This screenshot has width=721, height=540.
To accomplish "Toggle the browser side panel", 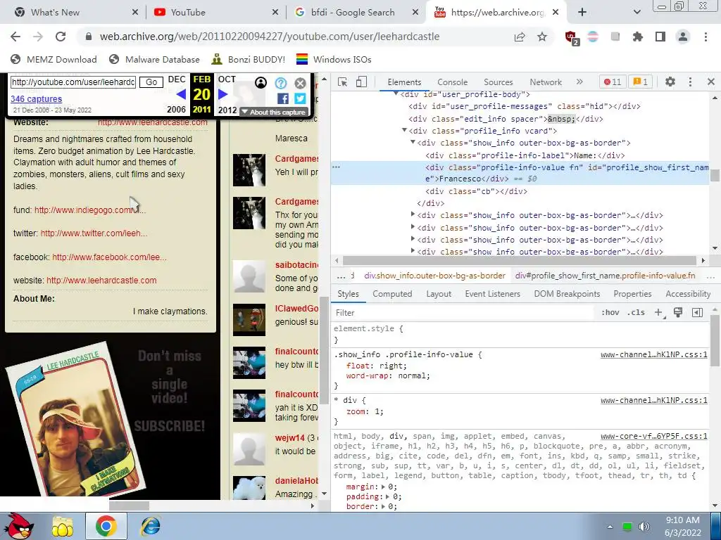I will (660, 37).
